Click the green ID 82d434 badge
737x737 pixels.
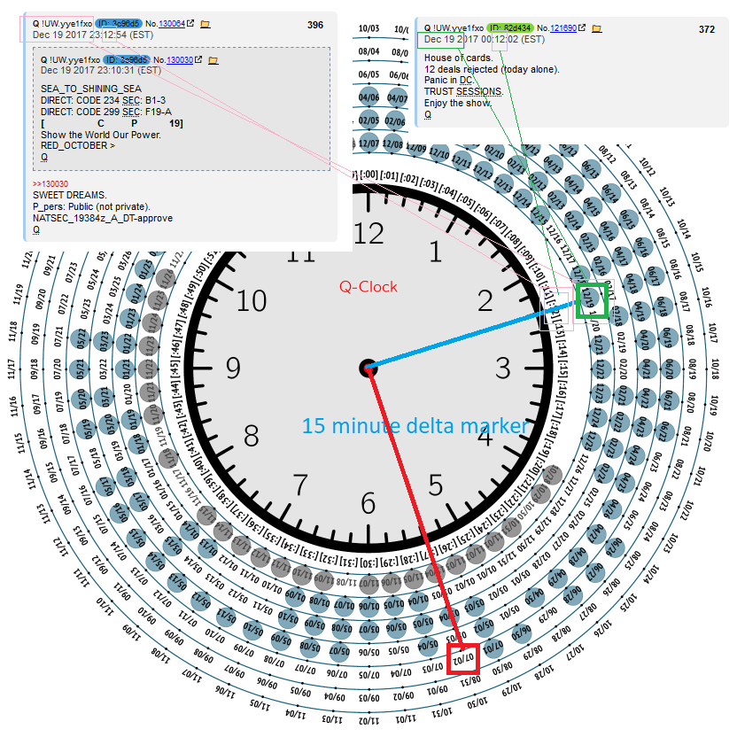tap(510, 27)
